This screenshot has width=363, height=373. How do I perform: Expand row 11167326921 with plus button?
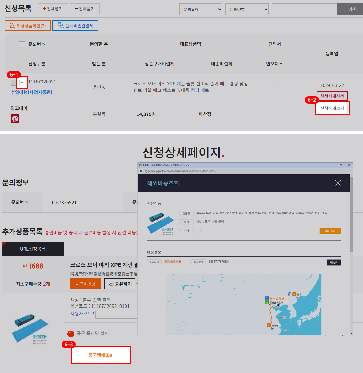22,82
